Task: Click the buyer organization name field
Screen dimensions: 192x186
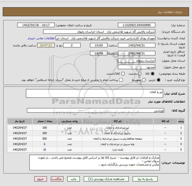Action: (99, 32)
